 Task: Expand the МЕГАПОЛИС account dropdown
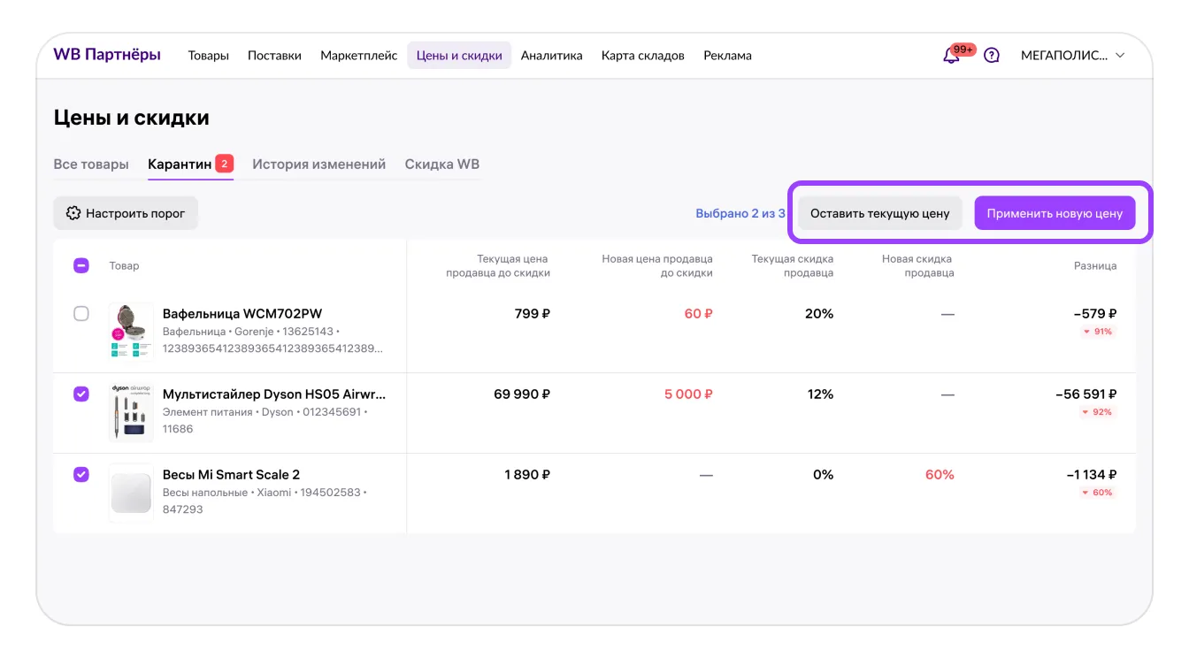[1072, 55]
